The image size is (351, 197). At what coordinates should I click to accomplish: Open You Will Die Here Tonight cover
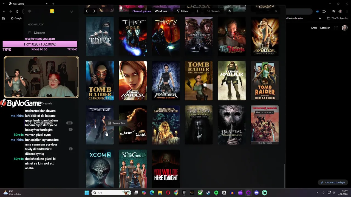click(166, 169)
